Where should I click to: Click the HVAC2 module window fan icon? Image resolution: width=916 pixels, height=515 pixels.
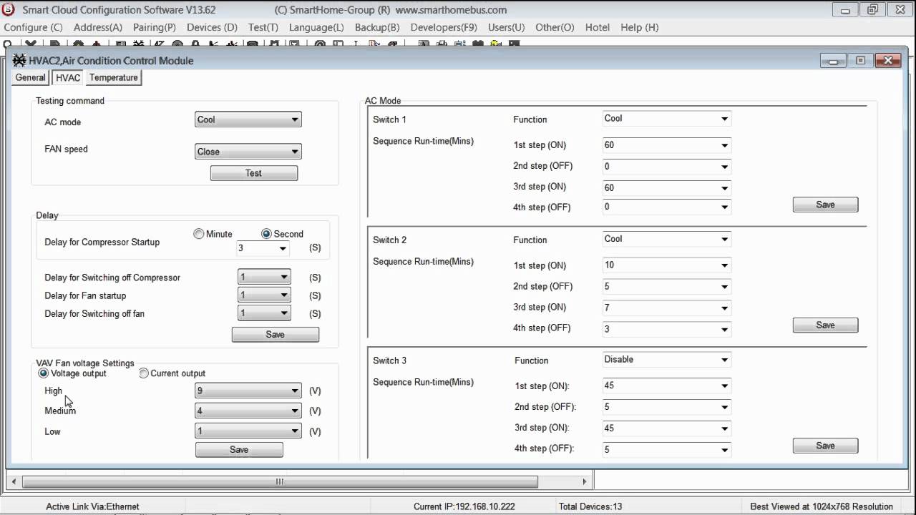click(x=20, y=61)
